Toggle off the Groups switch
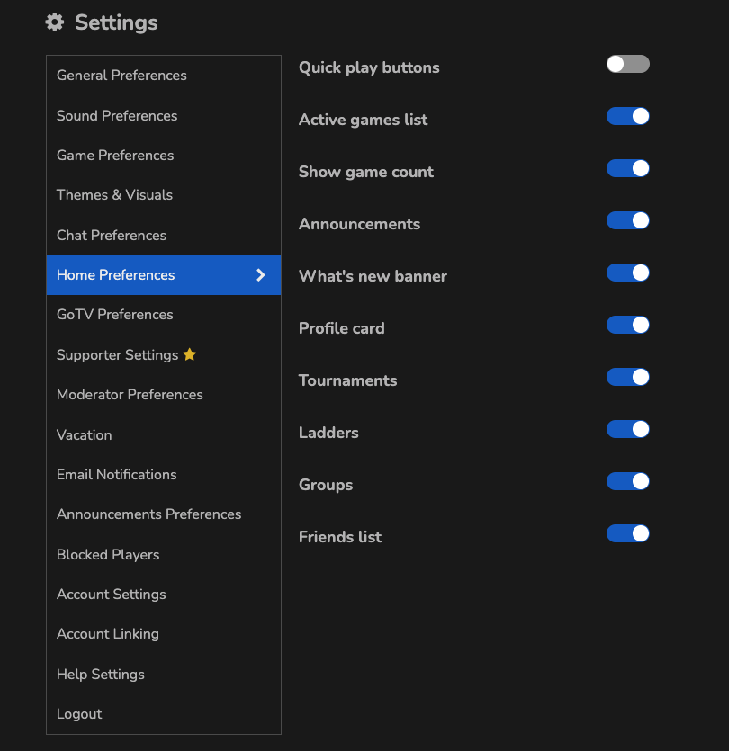The width and height of the screenshot is (729, 751). pos(627,481)
